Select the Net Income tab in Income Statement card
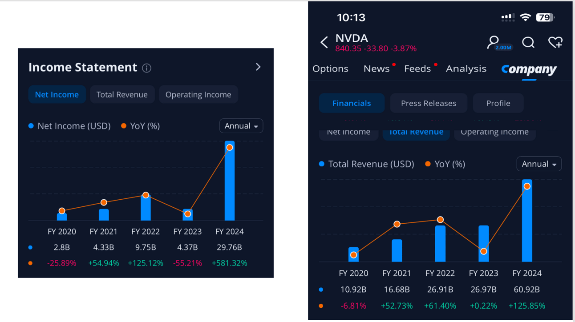This screenshot has height=322, width=575. tap(57, 94)
